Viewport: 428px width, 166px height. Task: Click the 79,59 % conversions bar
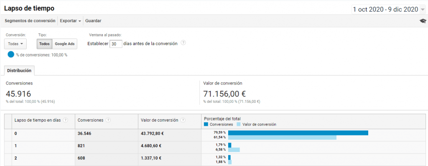298,133
